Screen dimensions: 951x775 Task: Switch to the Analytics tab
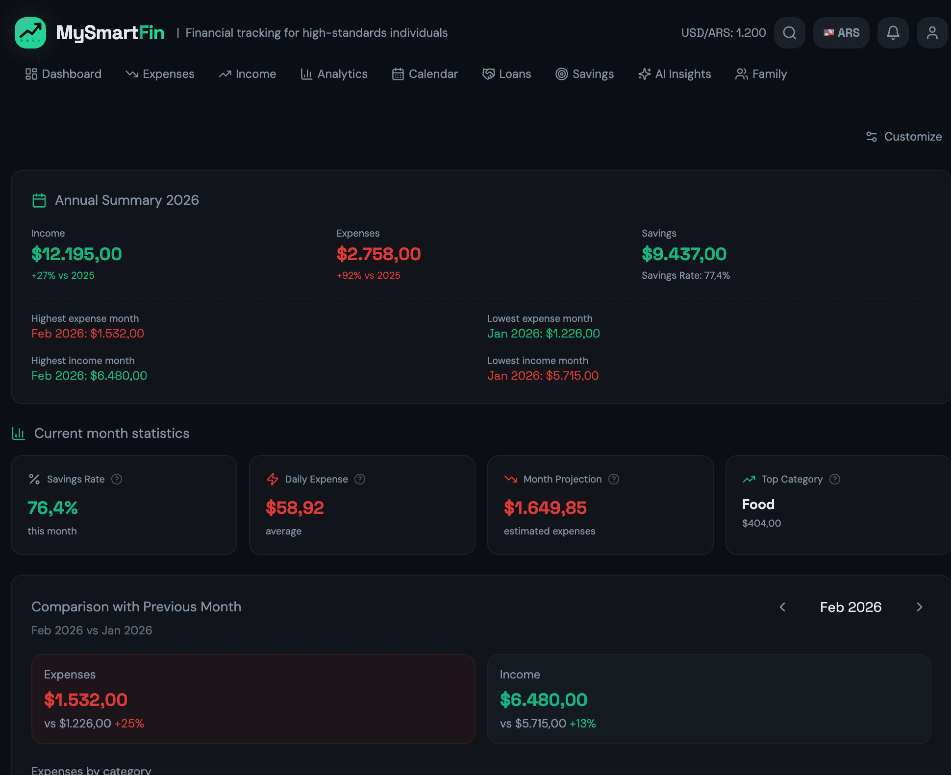coord(334,74)
